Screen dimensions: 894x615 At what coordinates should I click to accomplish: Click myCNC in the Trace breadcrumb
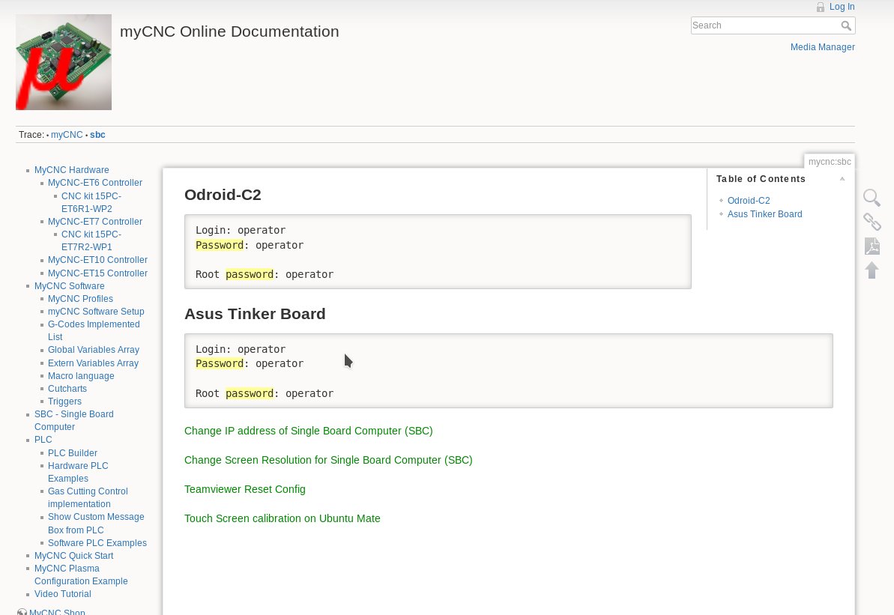tap(67, 135)
